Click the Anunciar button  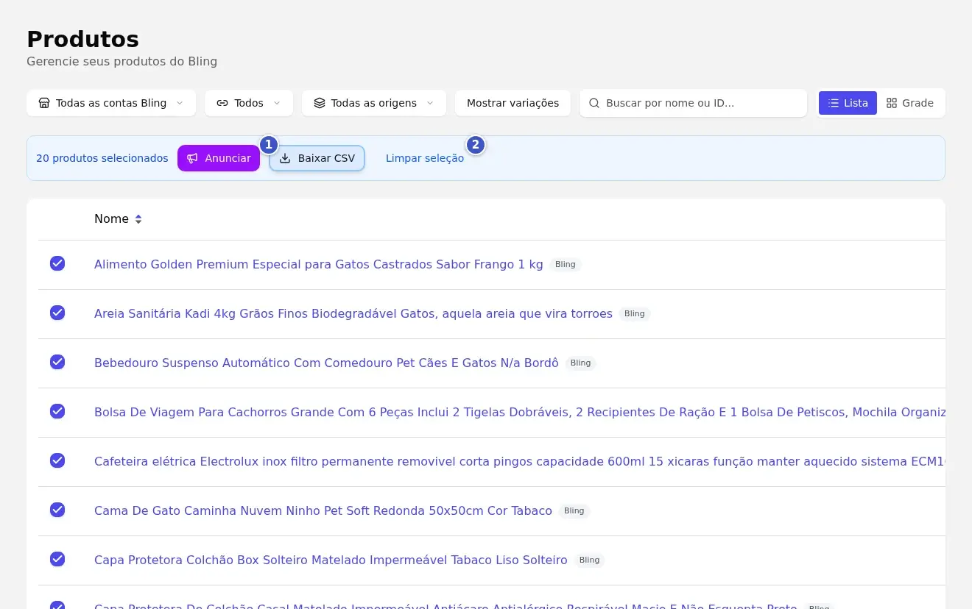(219, 158)
